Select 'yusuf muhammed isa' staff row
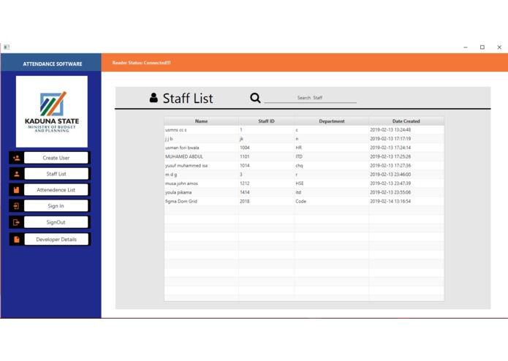 point(304,165)
